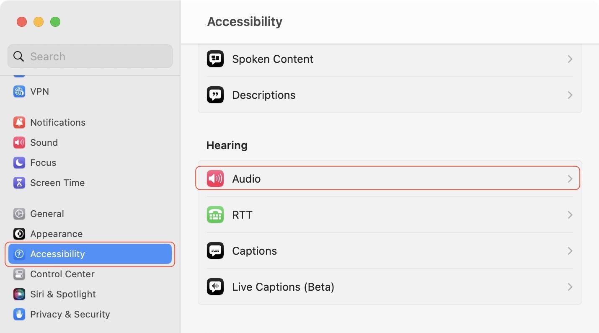Click the Descriptions speech bubble icon
Viewport: 599px width, 333px height.
215,95
